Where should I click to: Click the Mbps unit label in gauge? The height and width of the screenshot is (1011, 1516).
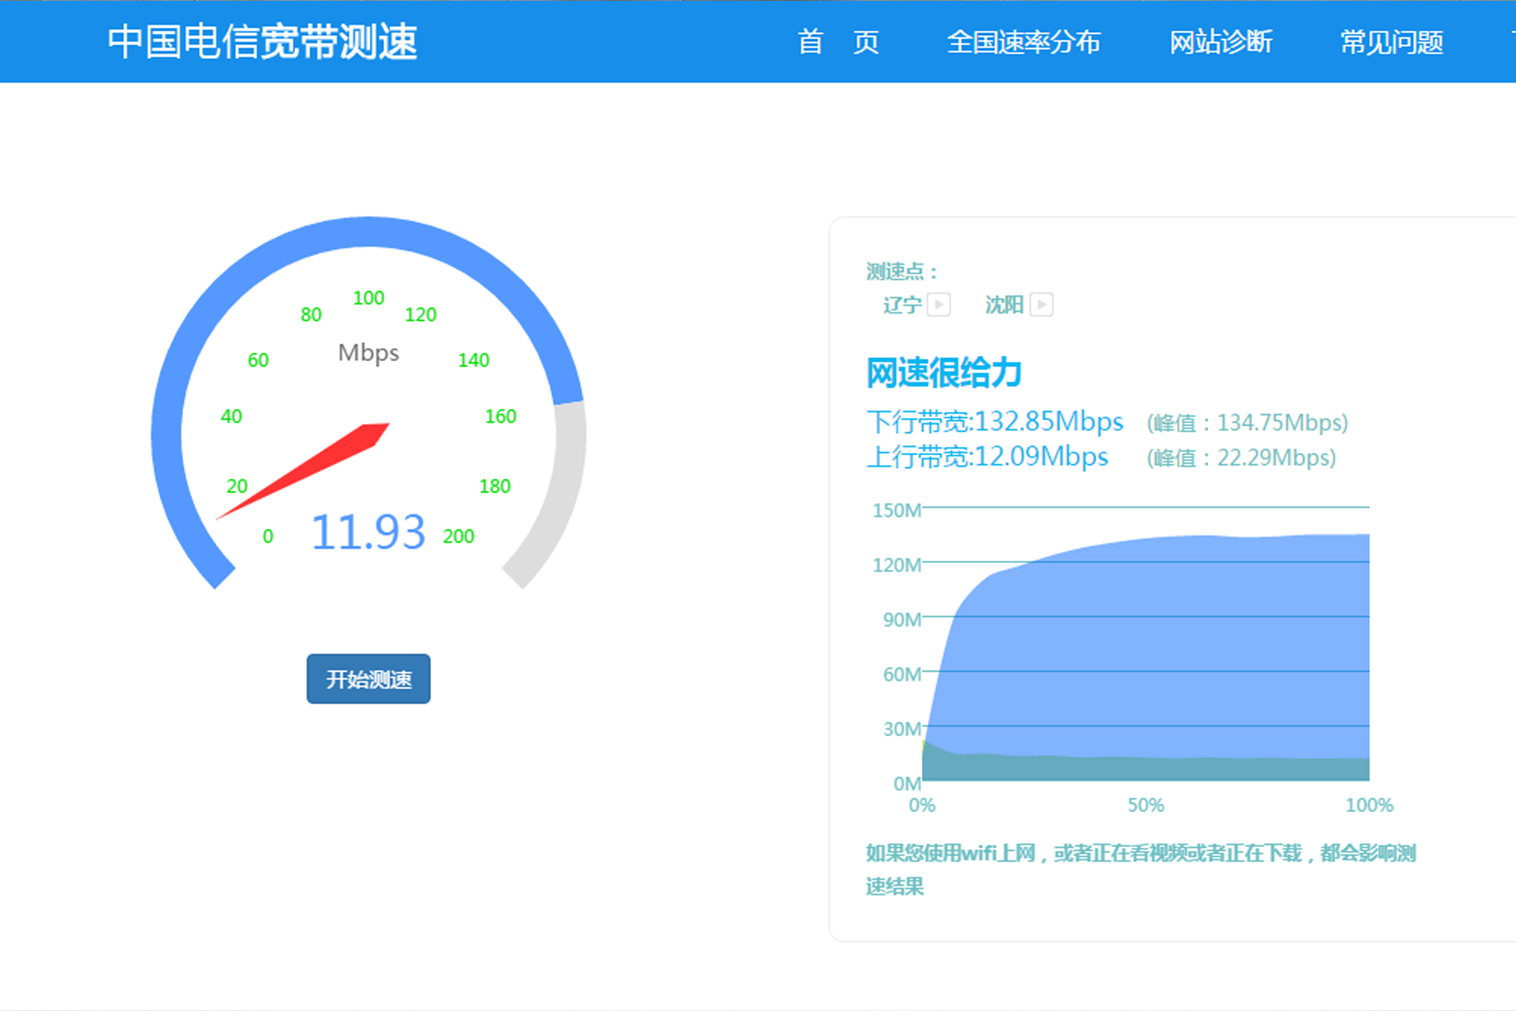coord(369,353)
